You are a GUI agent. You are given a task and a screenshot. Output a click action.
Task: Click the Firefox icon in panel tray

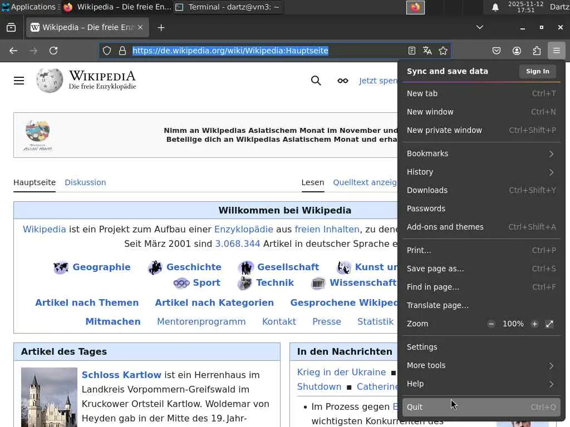point(415,7)
